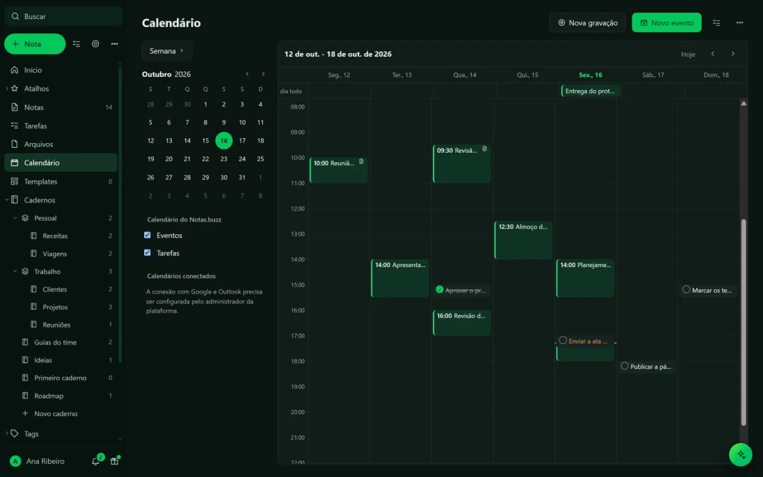Click the Novo evento button
This screenshot has height=477, width=763.
[x=666, y=23]
